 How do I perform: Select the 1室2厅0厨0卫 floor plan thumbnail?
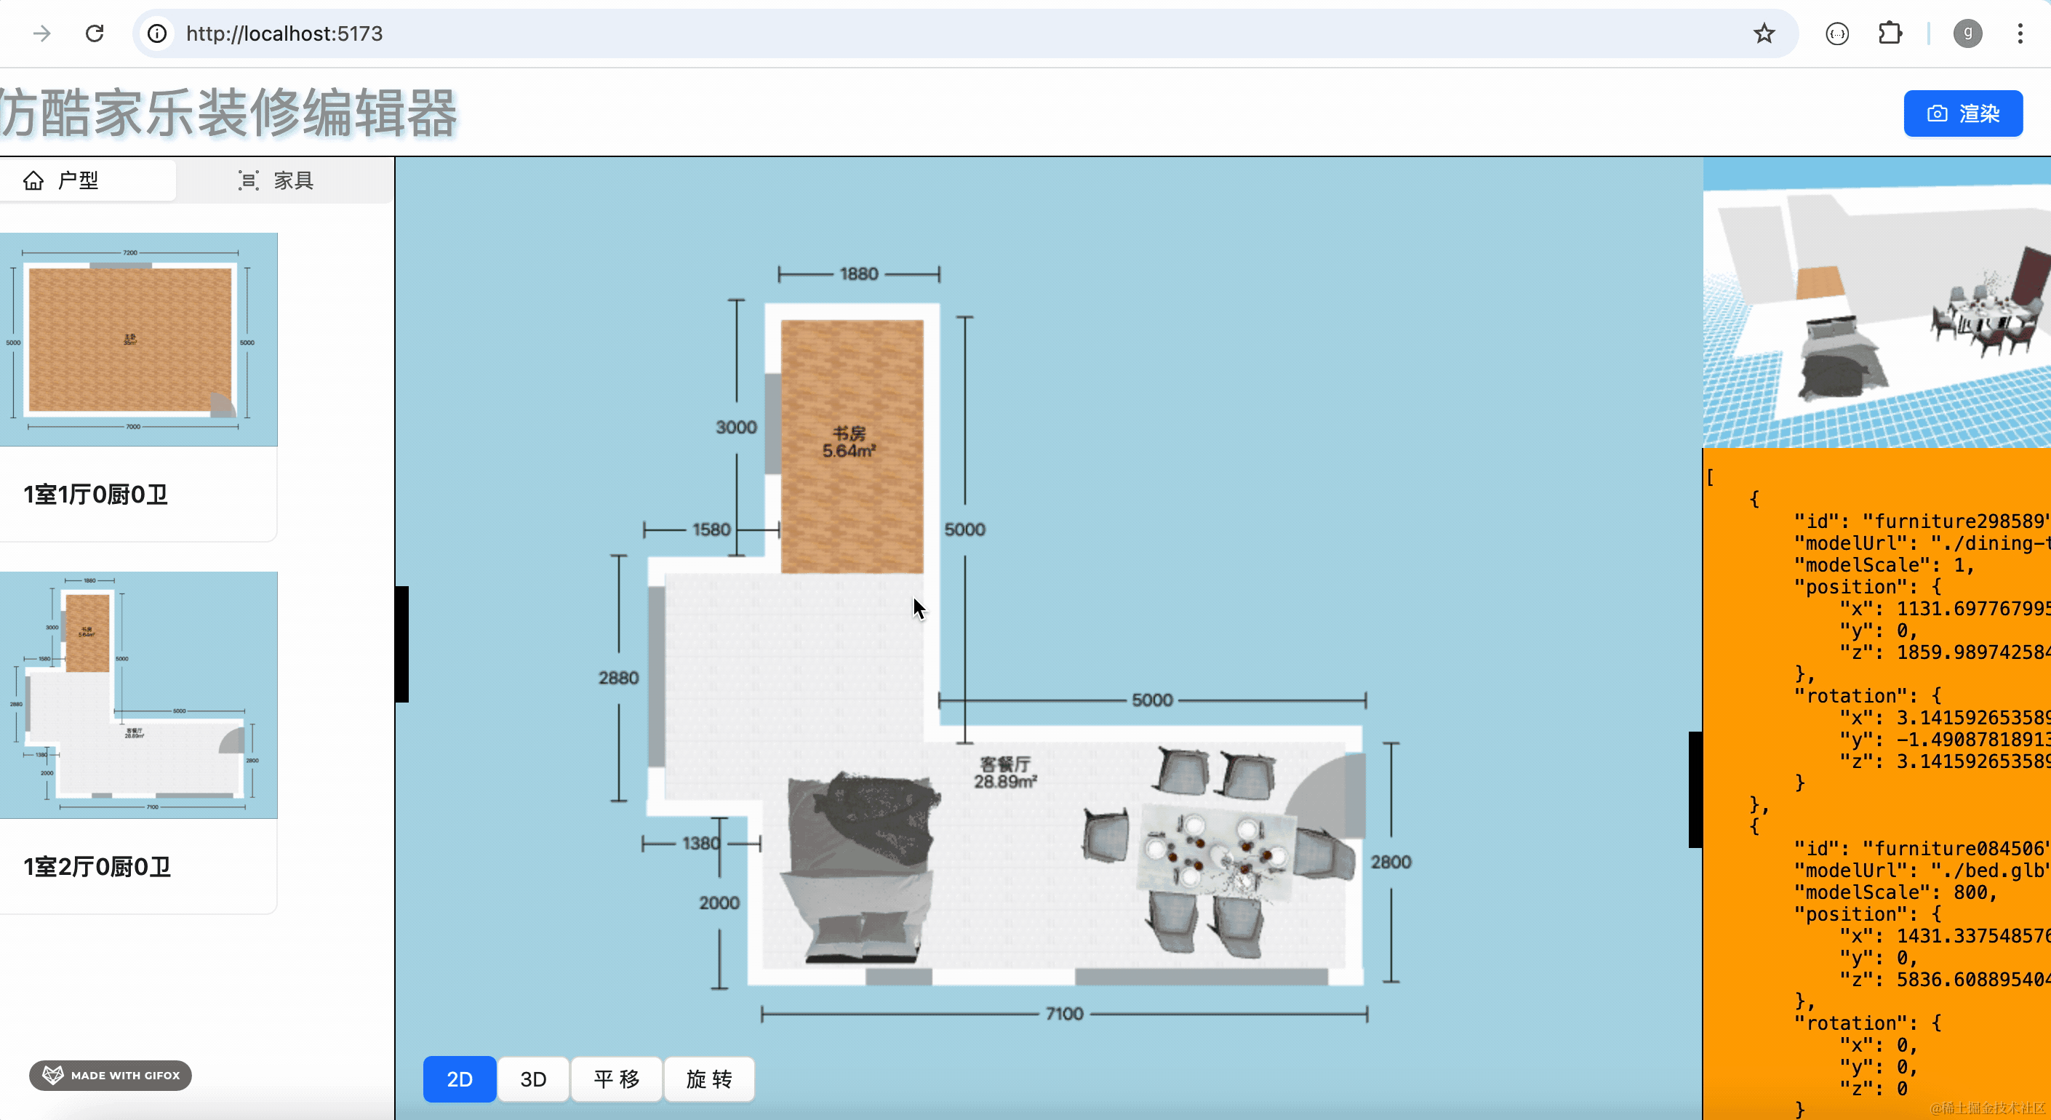[138, 695]
